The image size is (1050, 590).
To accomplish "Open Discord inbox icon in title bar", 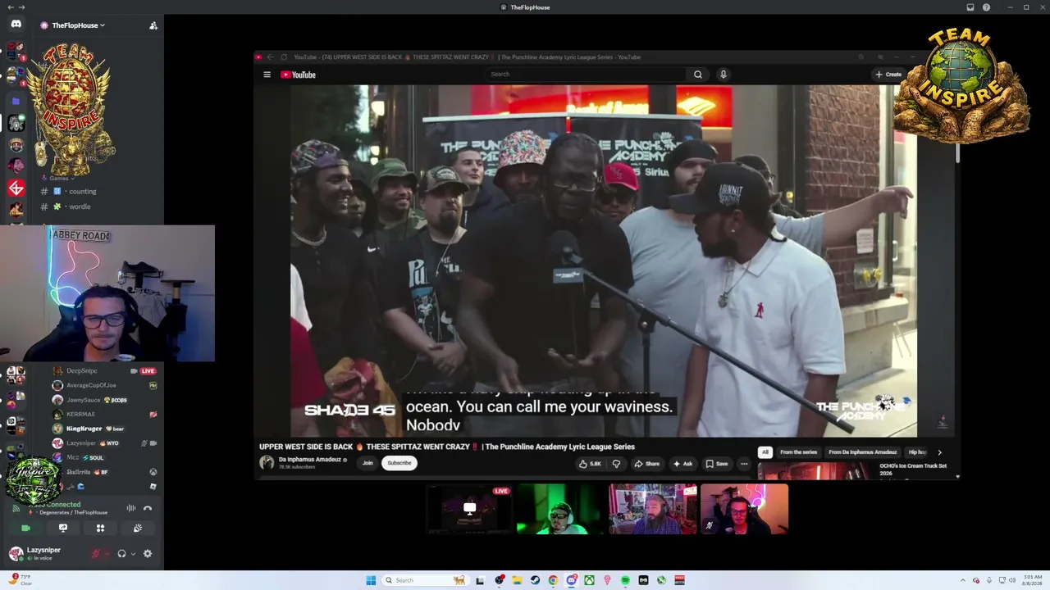I will pos(970,7).
